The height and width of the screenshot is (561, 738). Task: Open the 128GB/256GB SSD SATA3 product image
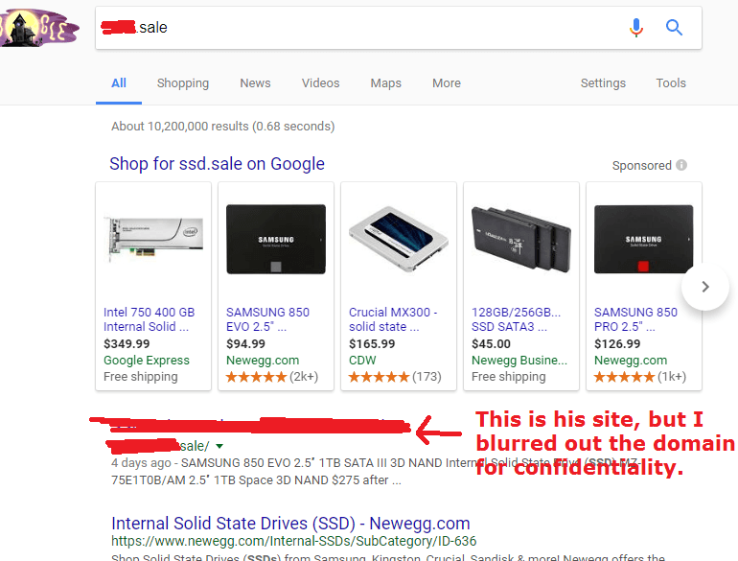(x=521, y=240)
